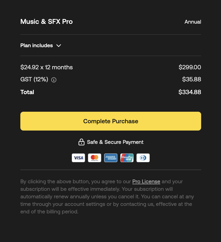Click the Annual billing label
The width and height of the screenshot is (221, 242).
coord(193,22)
